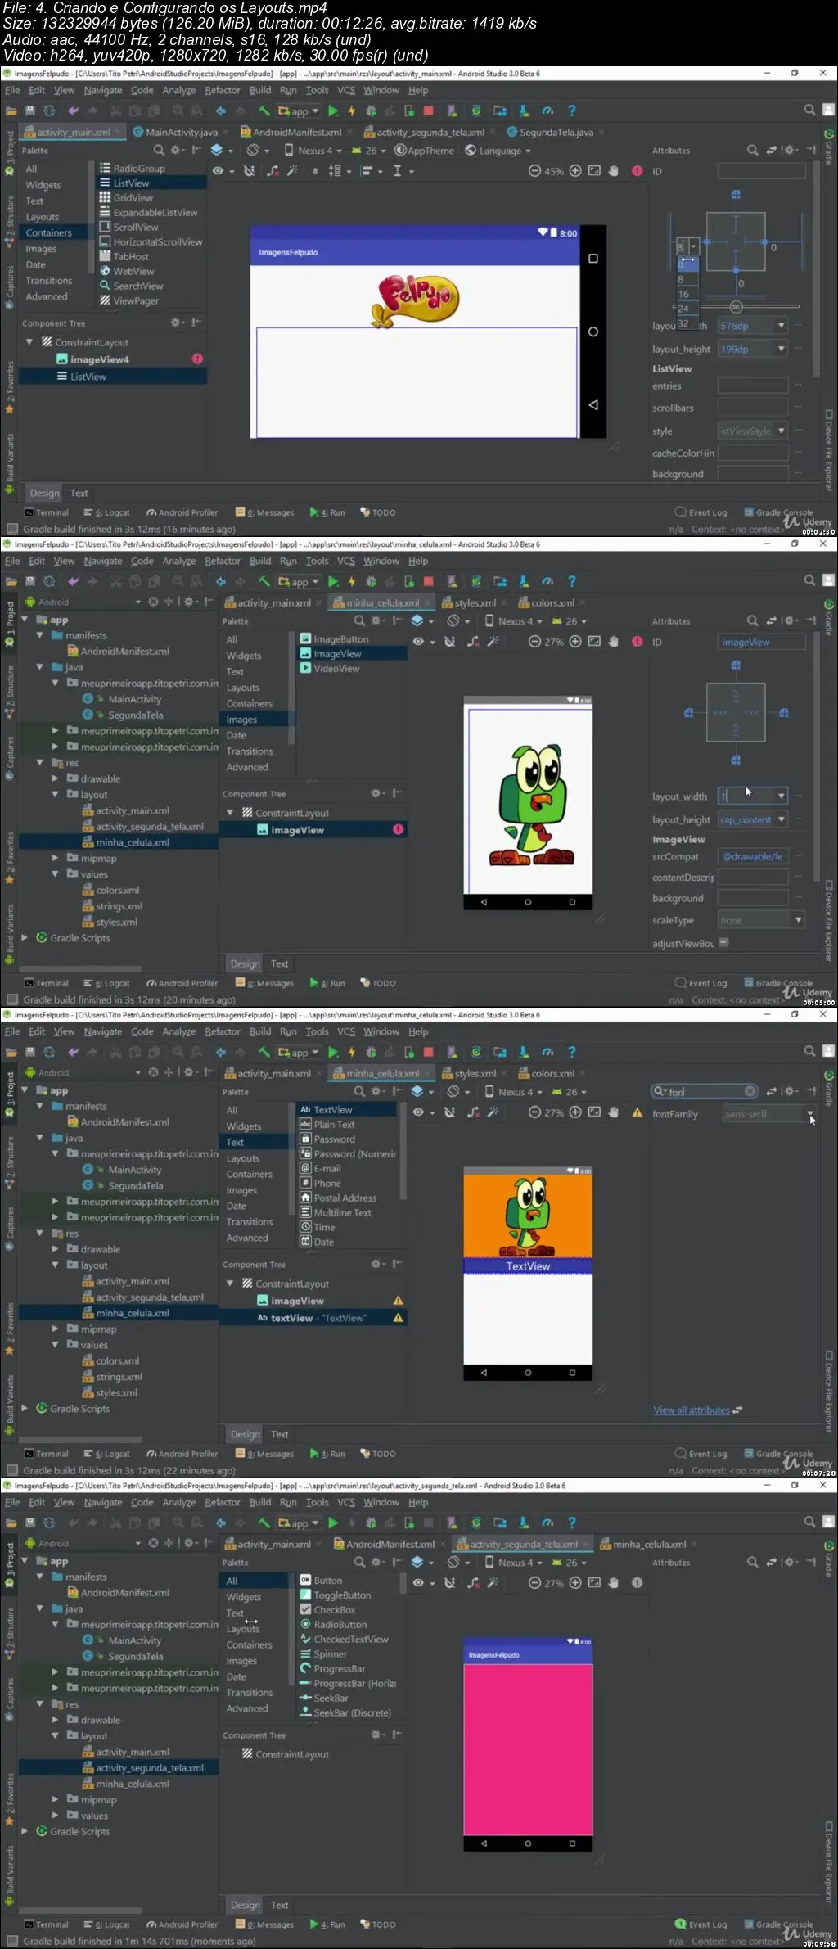
Task: Open the fontFamily sans-serif dropdown
Action: click(809, 1114)
